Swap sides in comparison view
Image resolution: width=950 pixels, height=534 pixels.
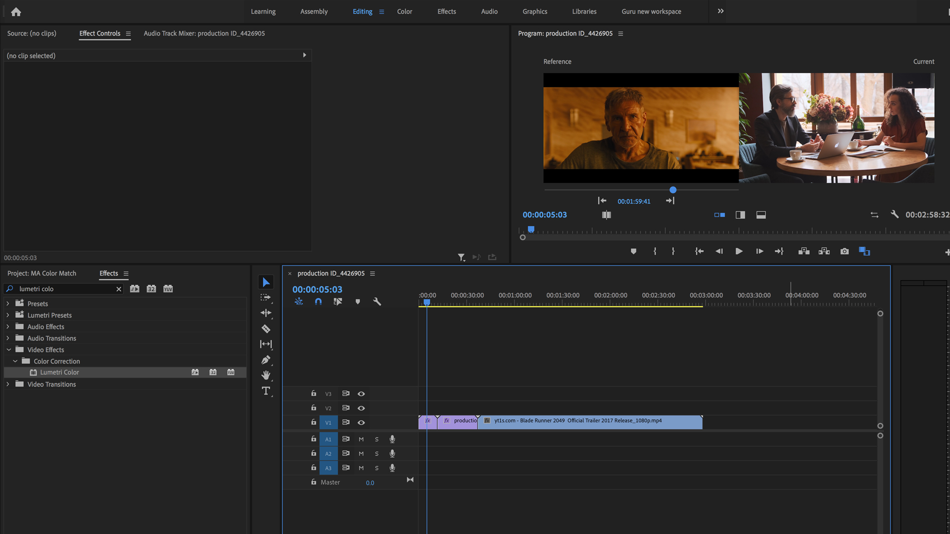tap(874, 215)
